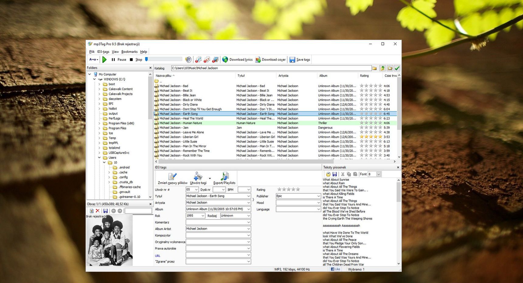Select file Michael Jackson - Man In The Mirror
Viewport: 523px width, 283px height.
pos(183,146)
